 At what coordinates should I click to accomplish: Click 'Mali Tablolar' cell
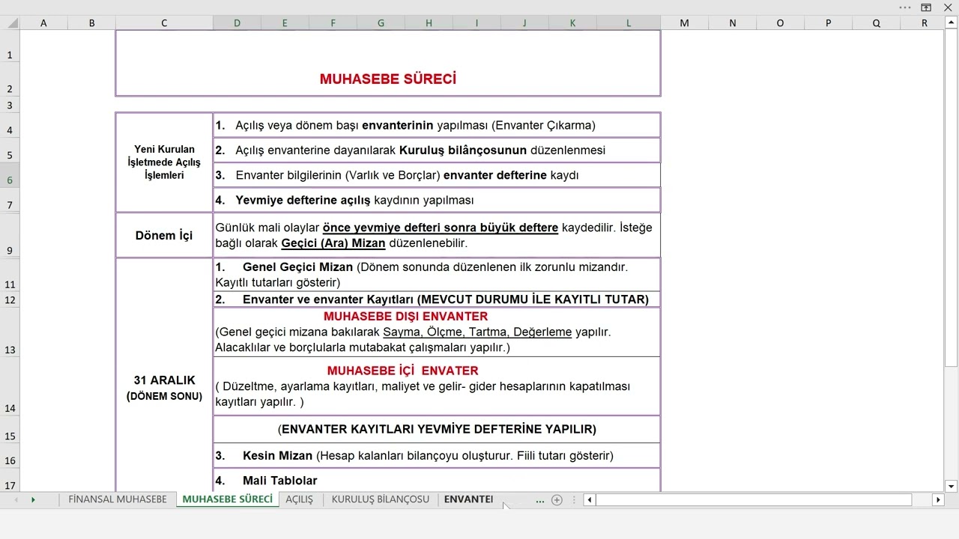coord(437,480)
